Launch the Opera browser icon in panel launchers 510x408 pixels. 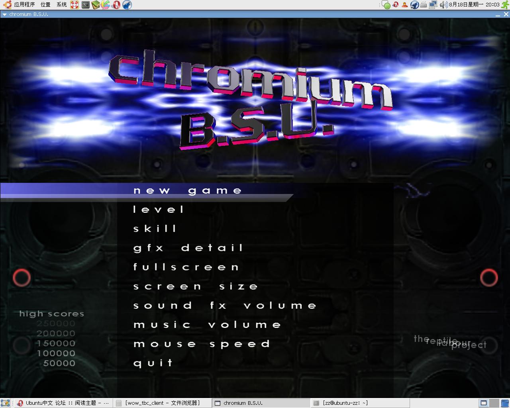pyautogui.click(x=116, y=5)
